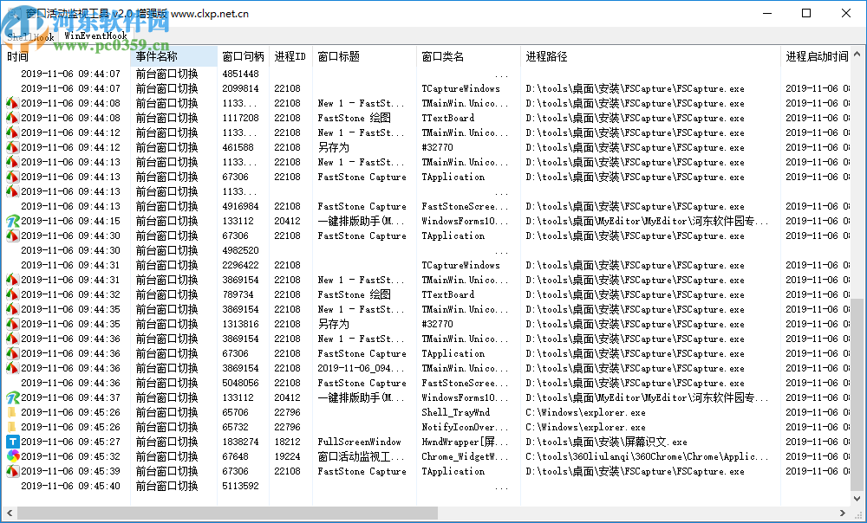Click the vertical scrollbar thumb
The width and height of the screenshot is (867, 523).
[857, 394]
